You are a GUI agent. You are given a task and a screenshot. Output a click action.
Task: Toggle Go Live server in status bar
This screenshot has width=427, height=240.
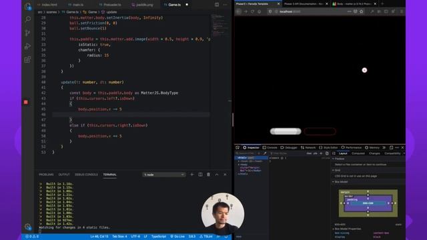(x=177, y=237)
